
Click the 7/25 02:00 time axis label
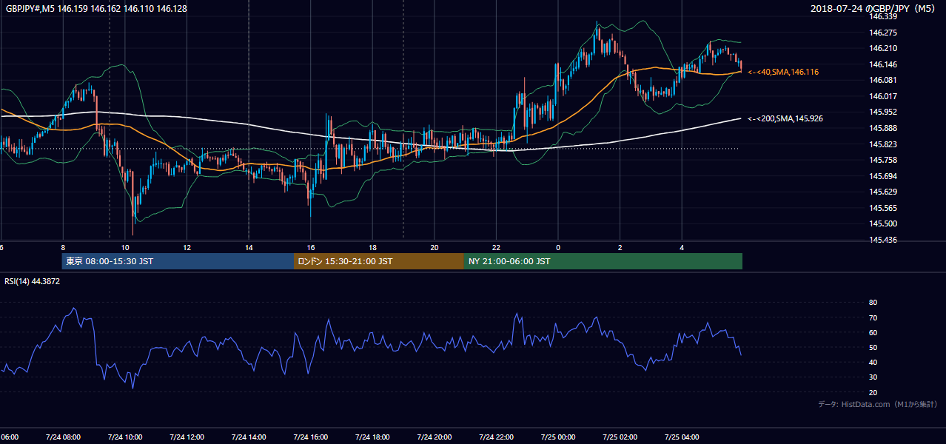click(620, 437)
